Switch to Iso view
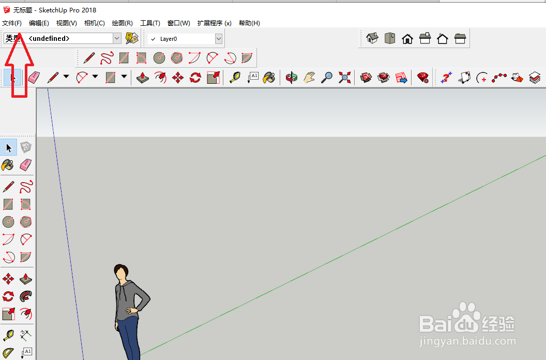 pos(372,38)
